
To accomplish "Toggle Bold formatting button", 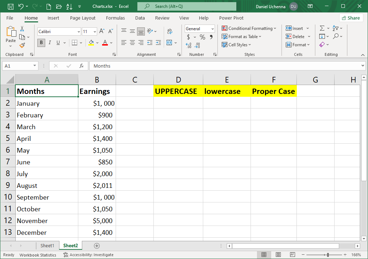I will coord(41,43).
